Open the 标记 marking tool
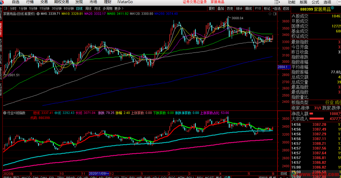341x178 pixels. (267, 8)
